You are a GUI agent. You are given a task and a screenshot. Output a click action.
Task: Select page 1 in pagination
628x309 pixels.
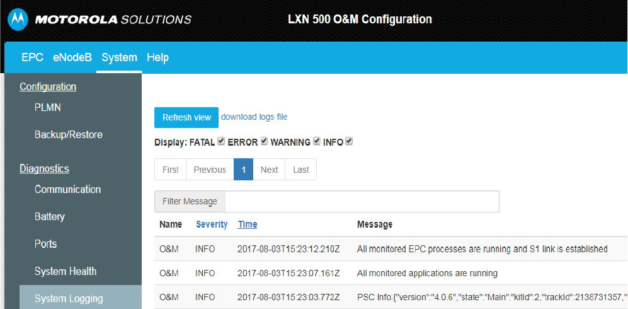[x=244, y=170]
